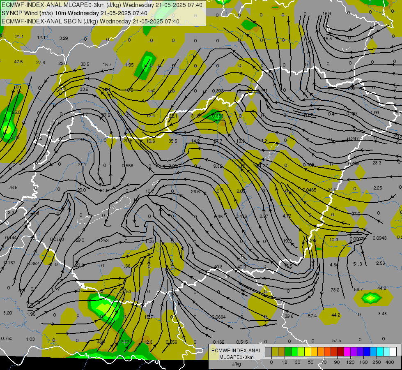
Task: Click the map value 1.66
Action: (126, 266)
